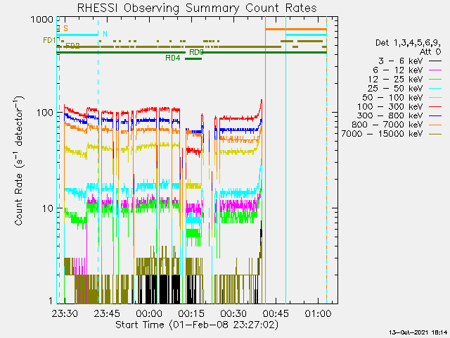The height and width of the screenshot is (338, 450).
Task: Click the yellow line swatch for 50 - 100 keV
Action: [x=435, y=98]
